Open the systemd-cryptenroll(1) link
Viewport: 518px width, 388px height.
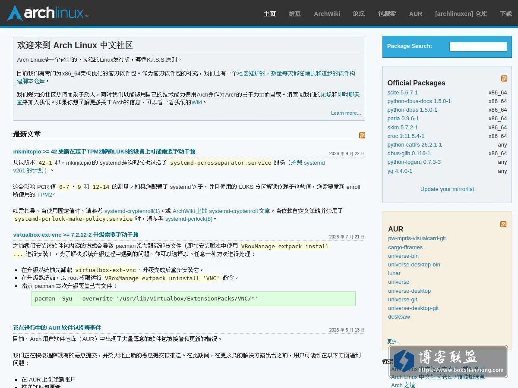[x=132, y=211]
